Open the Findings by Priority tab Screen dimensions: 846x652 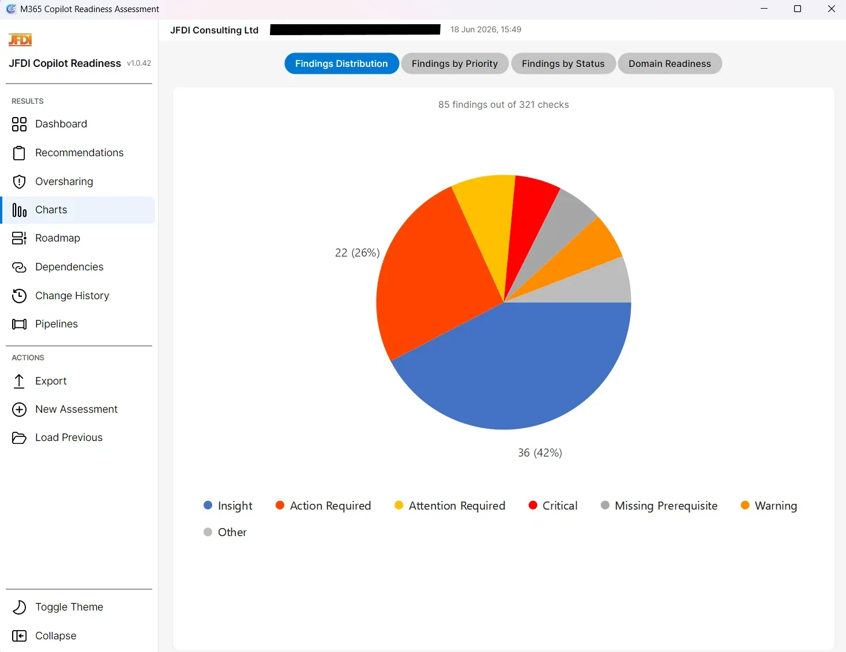click(454, 63)
